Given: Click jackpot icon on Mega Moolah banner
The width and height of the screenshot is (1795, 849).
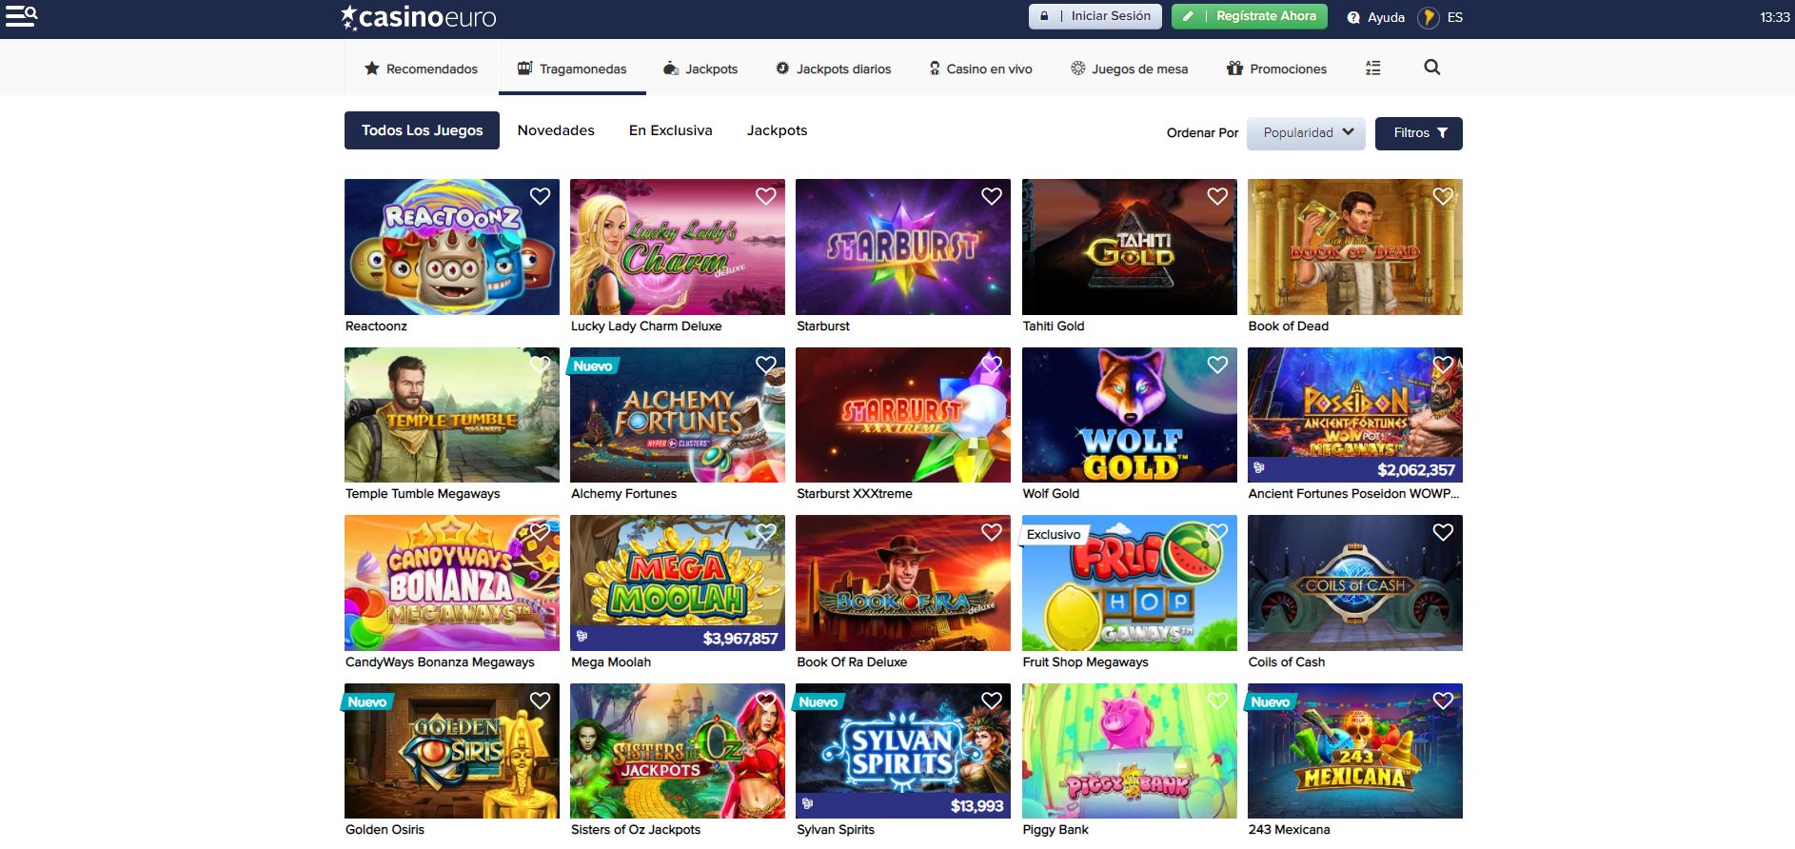Looking at the screenshot, I should click(x=582, y=637).
